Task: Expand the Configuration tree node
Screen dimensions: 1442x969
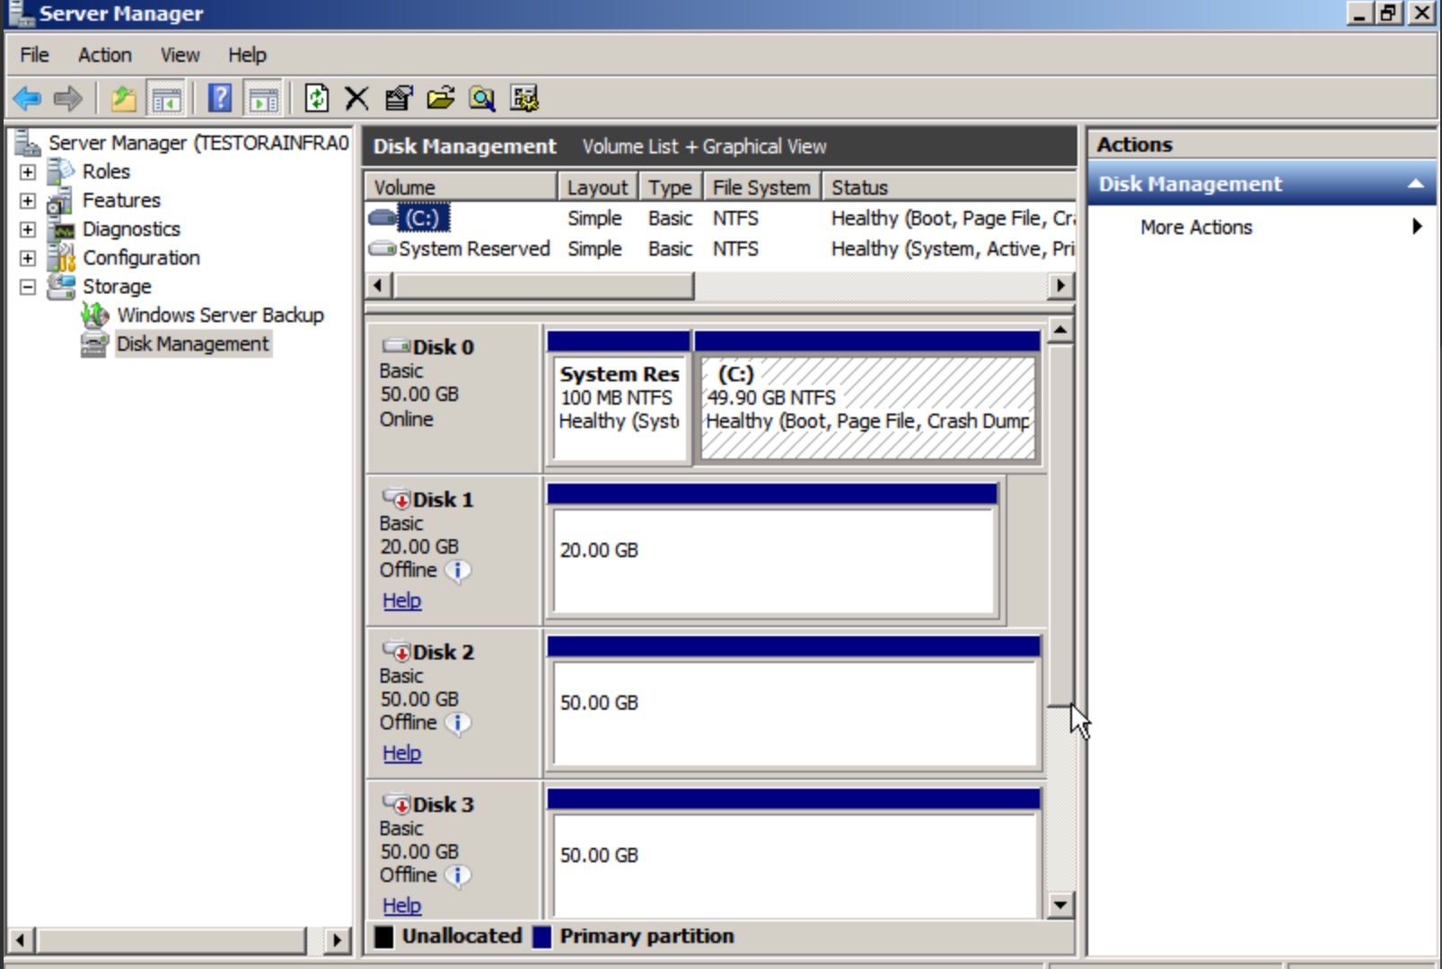Action: pos(28,258)
